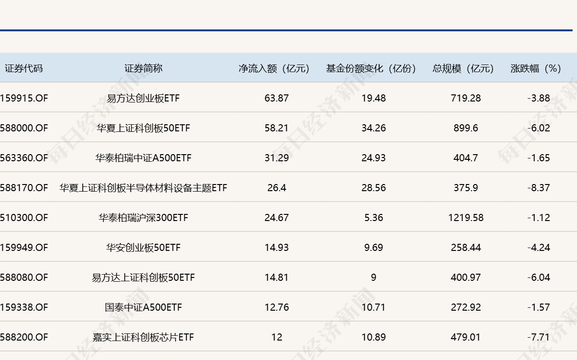The height and width of the screenshot is (360, 577).
Task: Select change percentage -1.65
Action: 539,158
